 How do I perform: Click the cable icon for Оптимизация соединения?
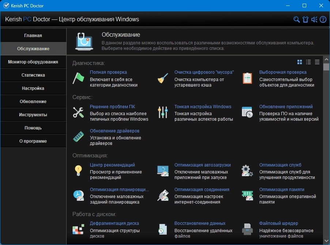[x=163, y=195]
